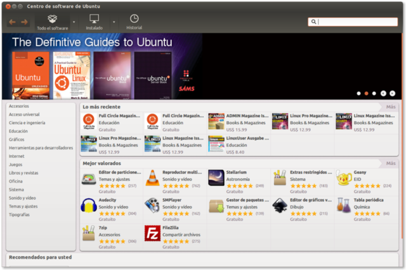The height and width of the screenshot is (270, 406).
Task: Open the Sistema sidebar category
Action: pyautogui.click(x=16, y=190)
